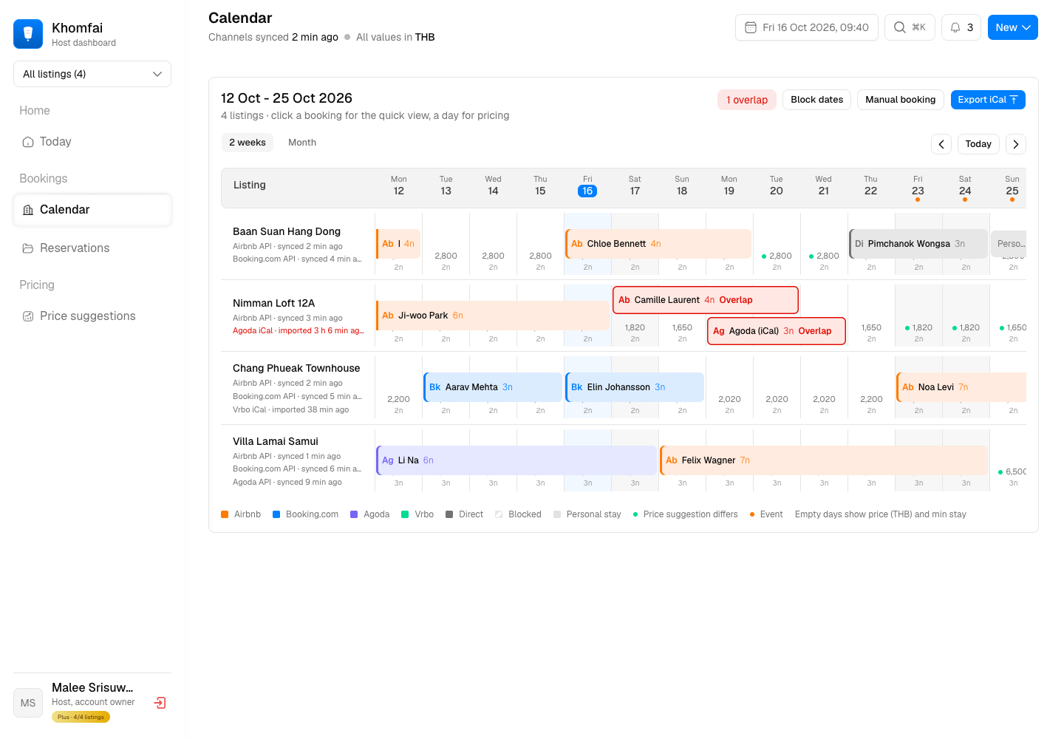1064x739 pixels.
Task: Click Wed 14 price 2,800 for Baan Suan
Action: click(x=493, y=256)
